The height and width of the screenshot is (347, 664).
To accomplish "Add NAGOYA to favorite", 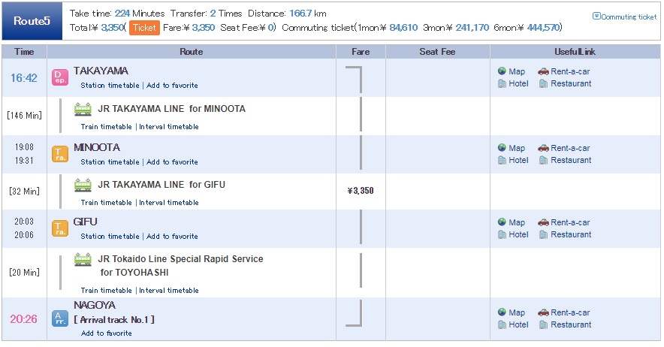I will click(x=107, y=333).
